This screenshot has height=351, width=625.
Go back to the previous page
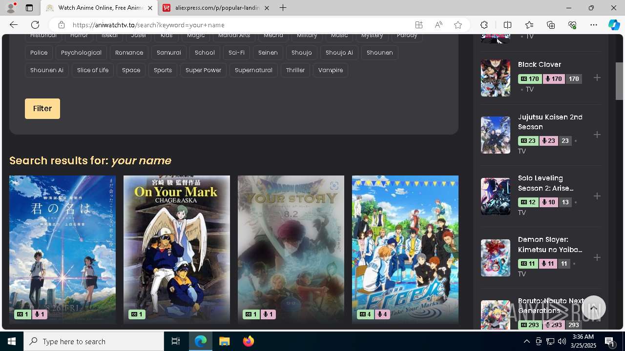click(x=14, y=25)
